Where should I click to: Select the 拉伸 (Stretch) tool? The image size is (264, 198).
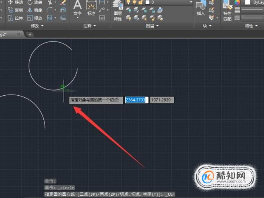click(x=15, y=18)
